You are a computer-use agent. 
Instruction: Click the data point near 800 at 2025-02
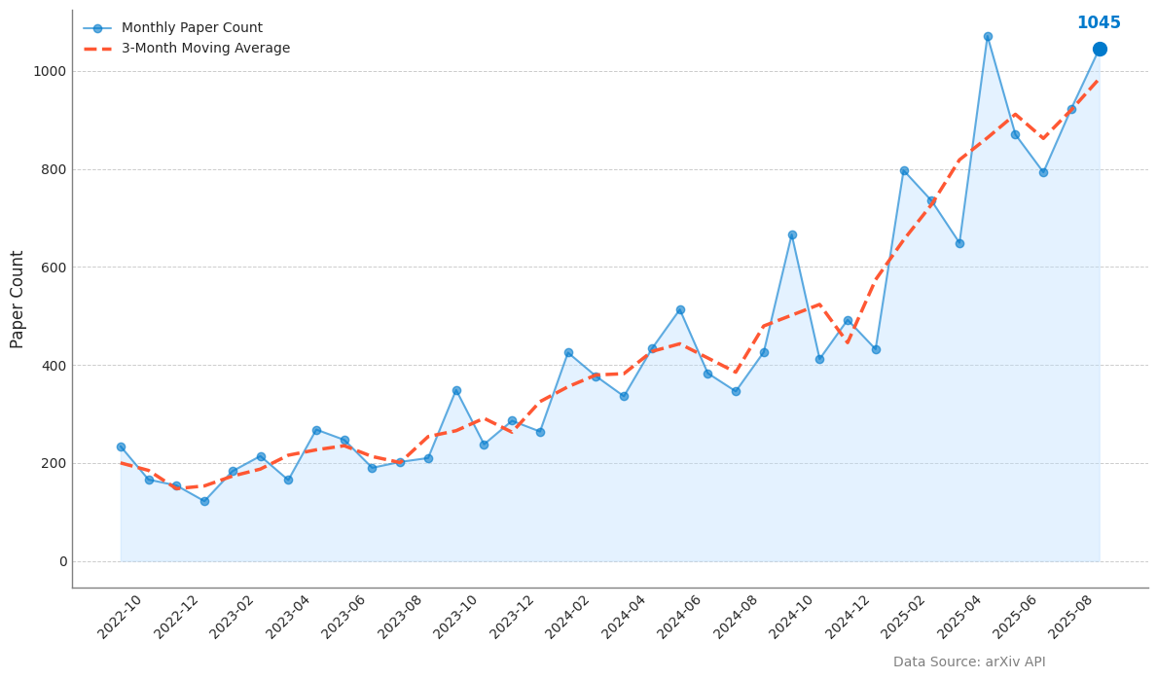903,170
